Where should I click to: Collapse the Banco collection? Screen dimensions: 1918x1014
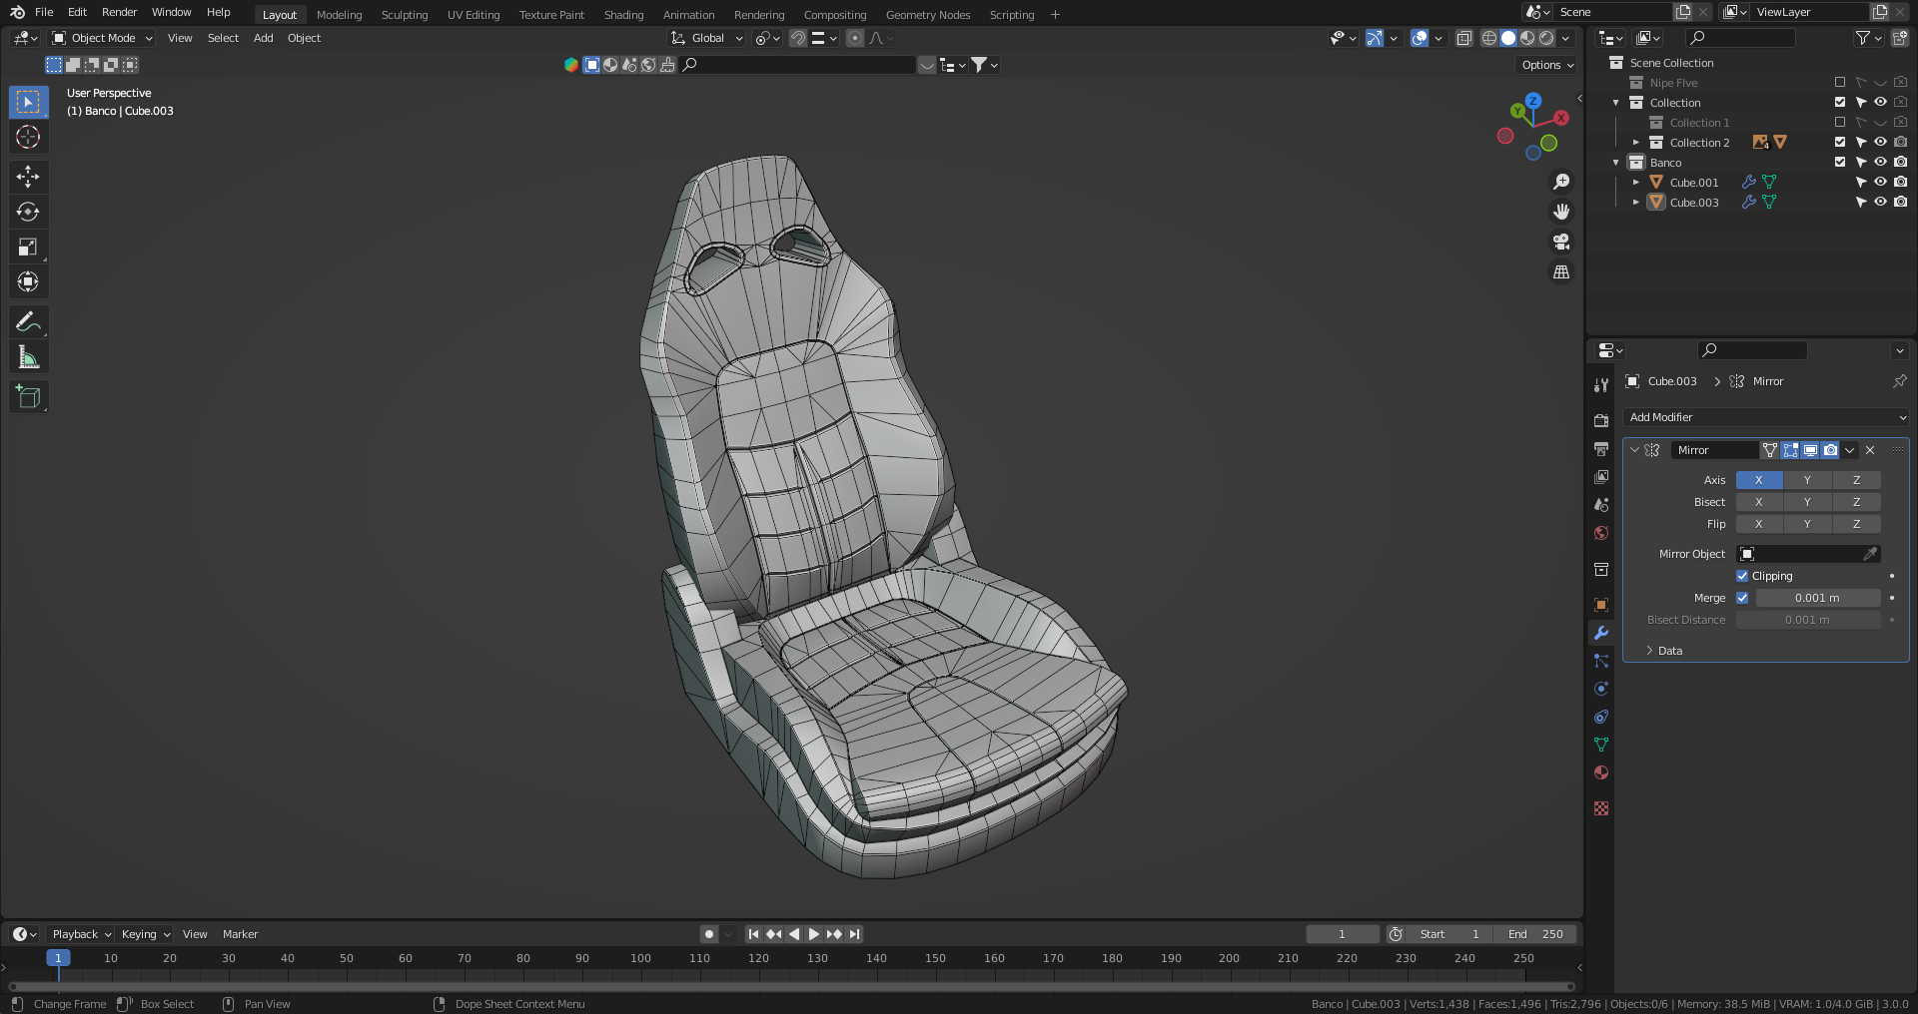(1616, 162)
